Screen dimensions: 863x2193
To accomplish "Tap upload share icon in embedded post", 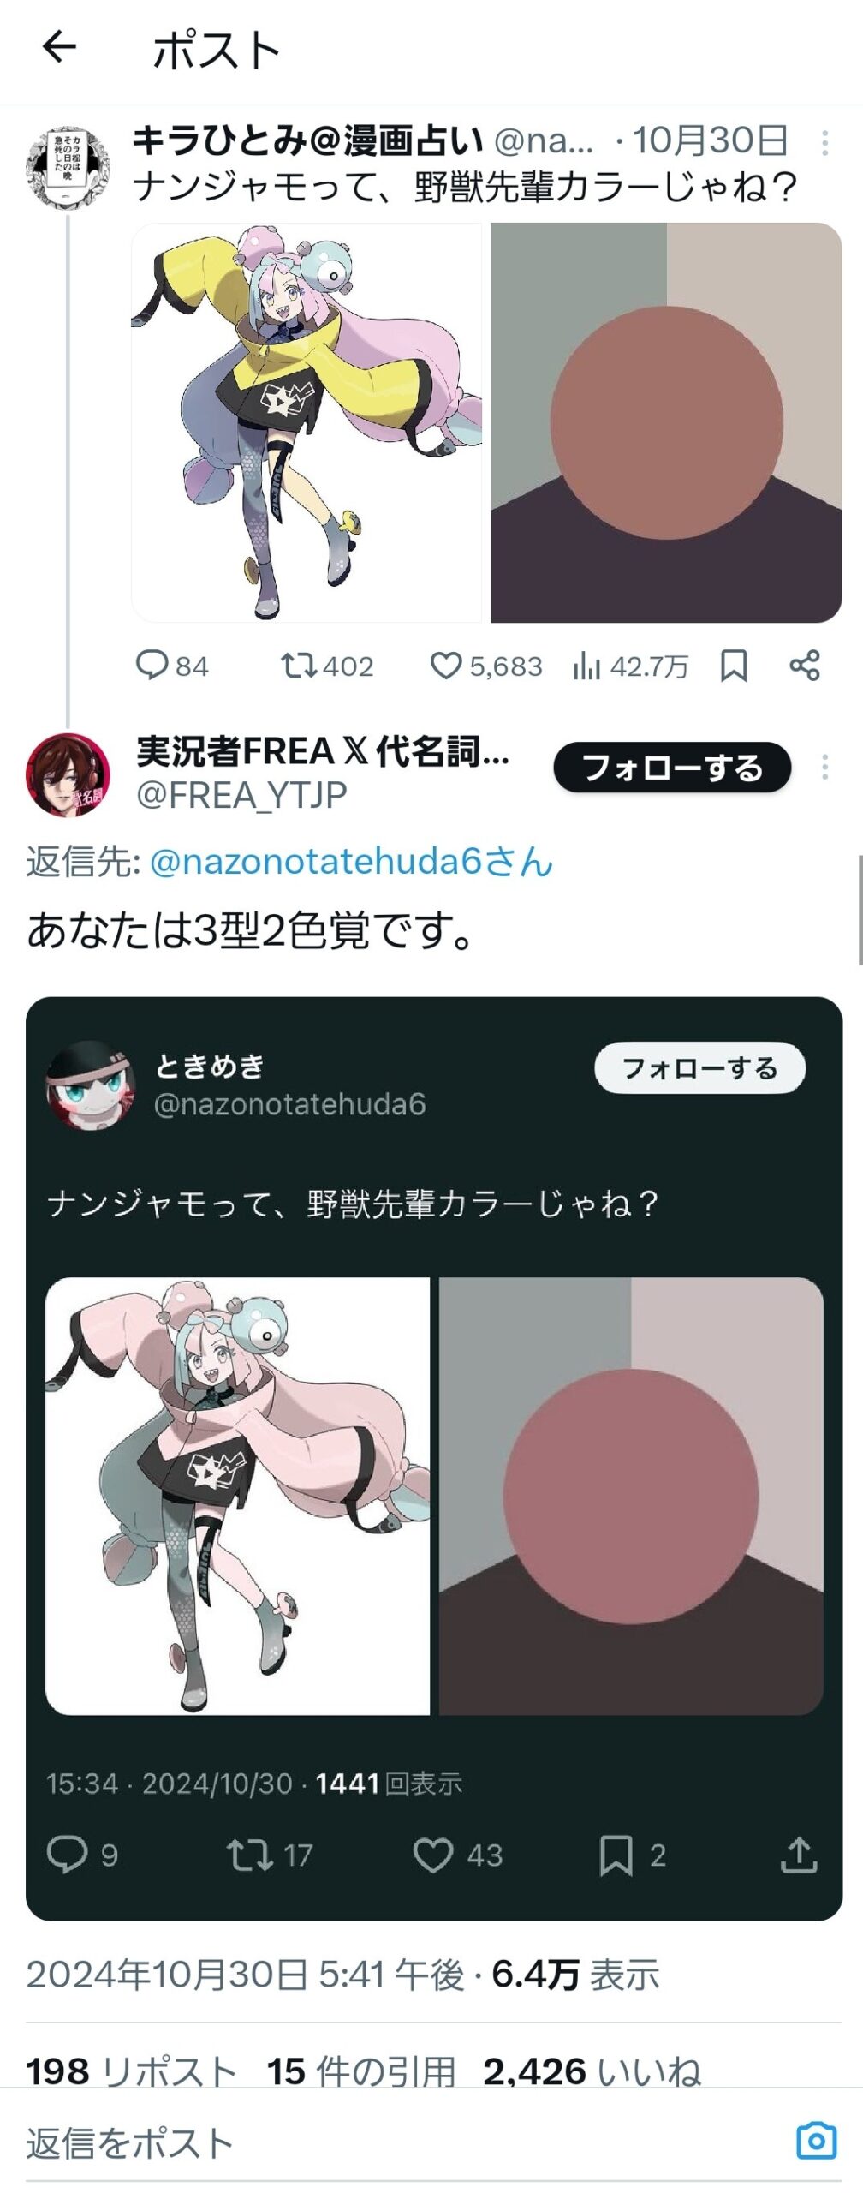I will click(x=798, y=1855).
